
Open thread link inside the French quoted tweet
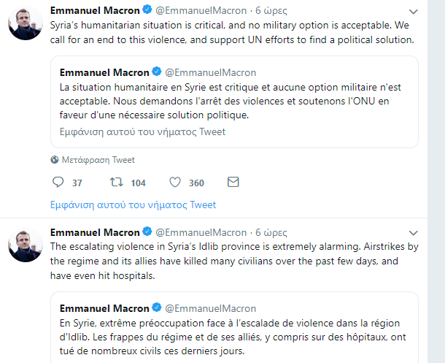coord(142,132)
